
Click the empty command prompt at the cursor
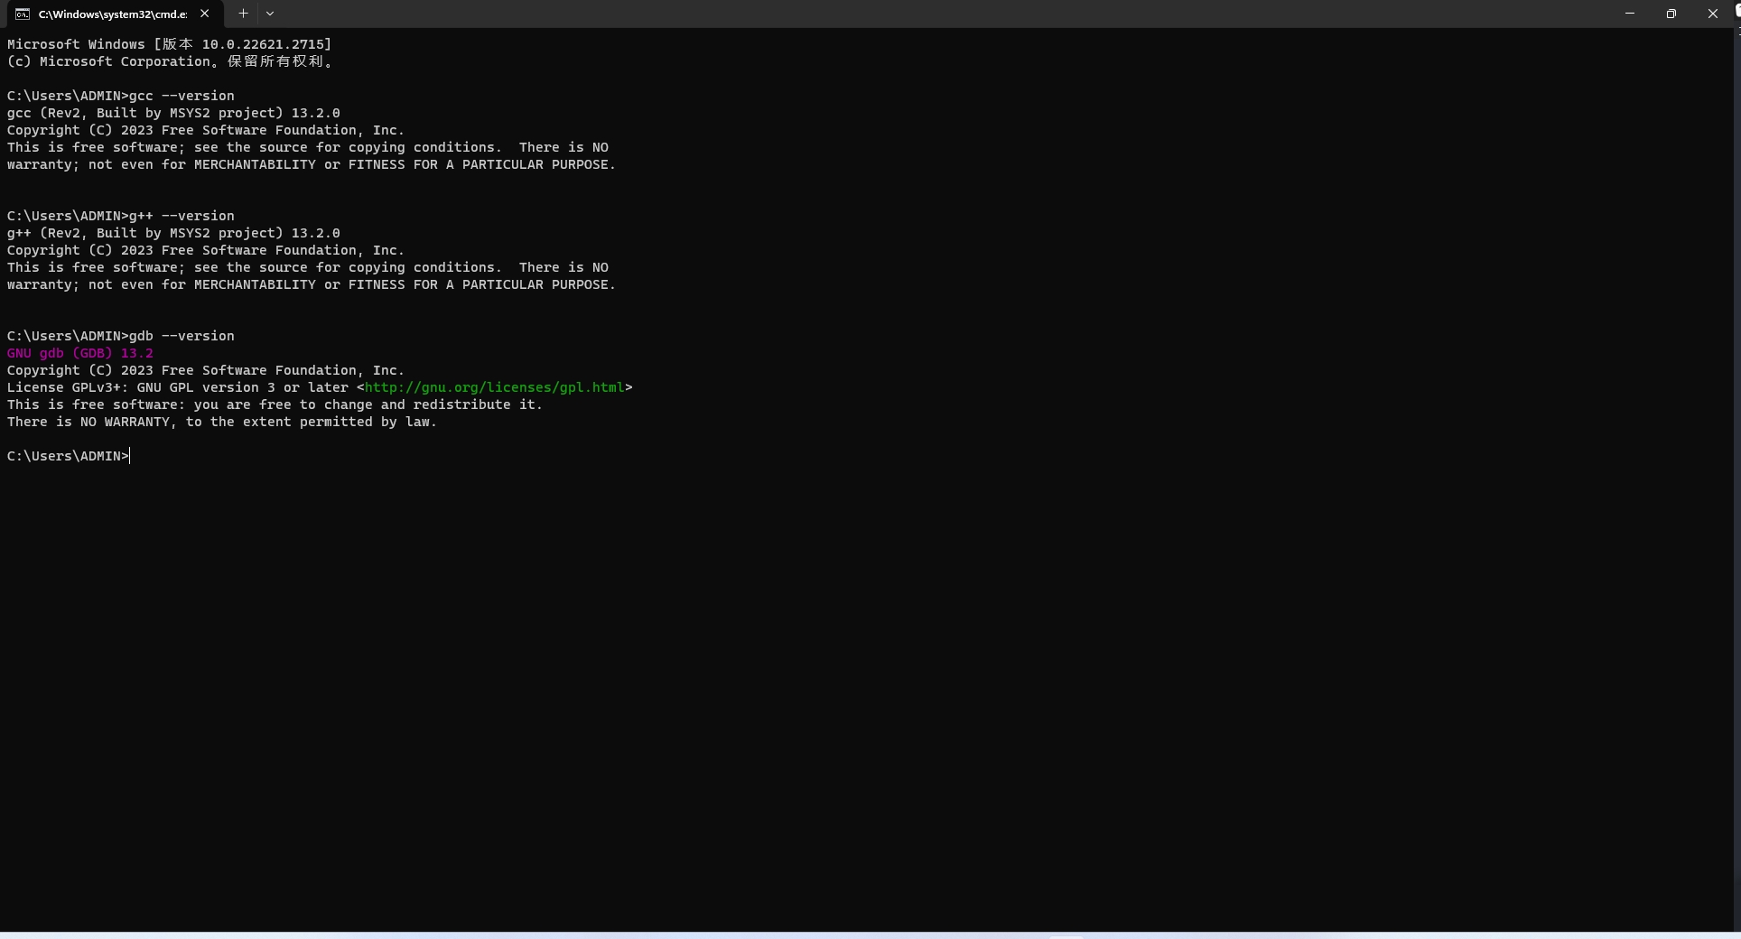tap(131, 456)
